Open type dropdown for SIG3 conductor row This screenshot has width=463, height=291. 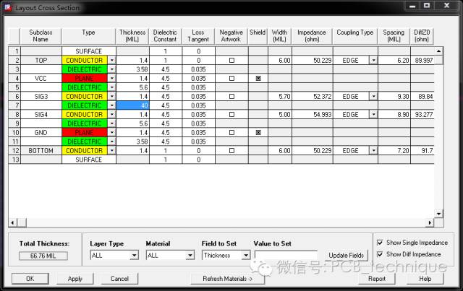(112, 97)
